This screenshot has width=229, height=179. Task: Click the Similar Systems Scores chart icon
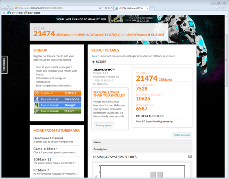pyautogui.click(x=94, y=157)
